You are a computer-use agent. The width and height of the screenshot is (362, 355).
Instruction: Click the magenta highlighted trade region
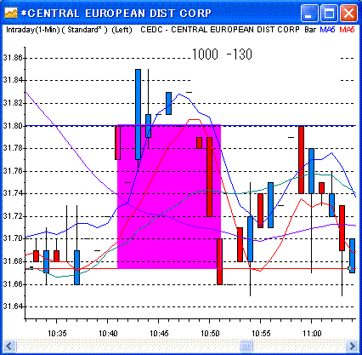pyautogui.click(x=169, y=197)
